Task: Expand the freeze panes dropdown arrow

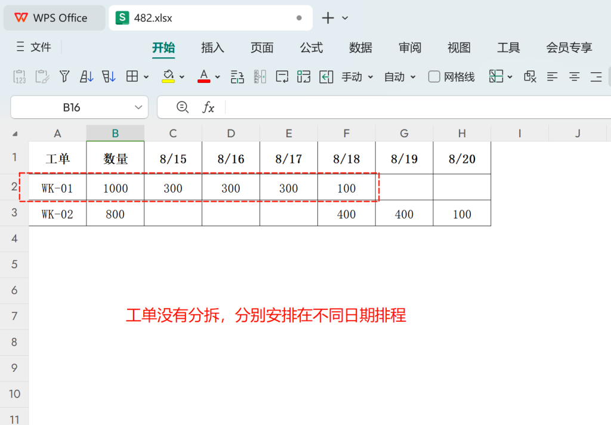Action: point(510,77)
